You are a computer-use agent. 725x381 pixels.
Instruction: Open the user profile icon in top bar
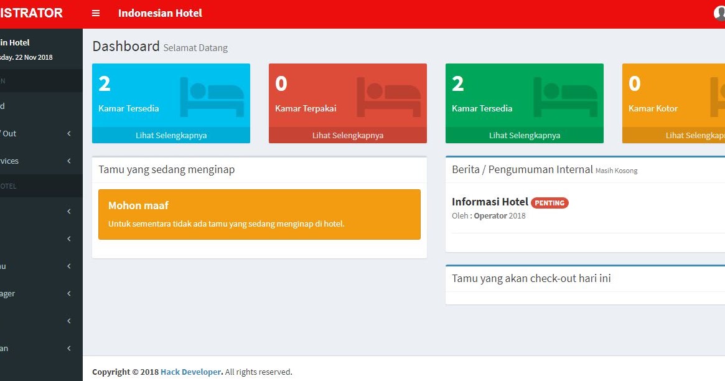pos(719,12)
